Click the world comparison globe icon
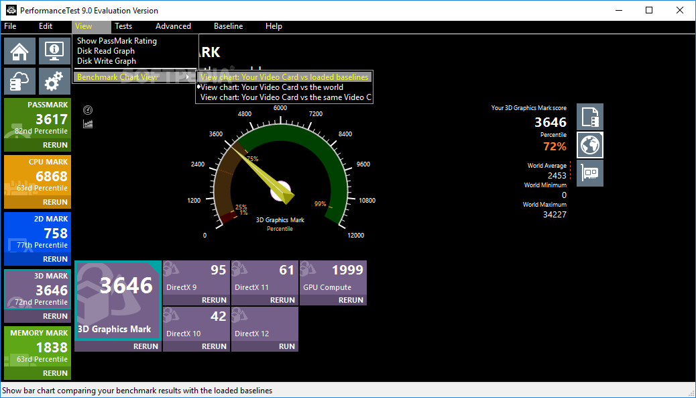 coord(590,145)
